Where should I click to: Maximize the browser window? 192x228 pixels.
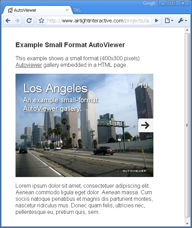pyautogui.click(x=171, y=3)
